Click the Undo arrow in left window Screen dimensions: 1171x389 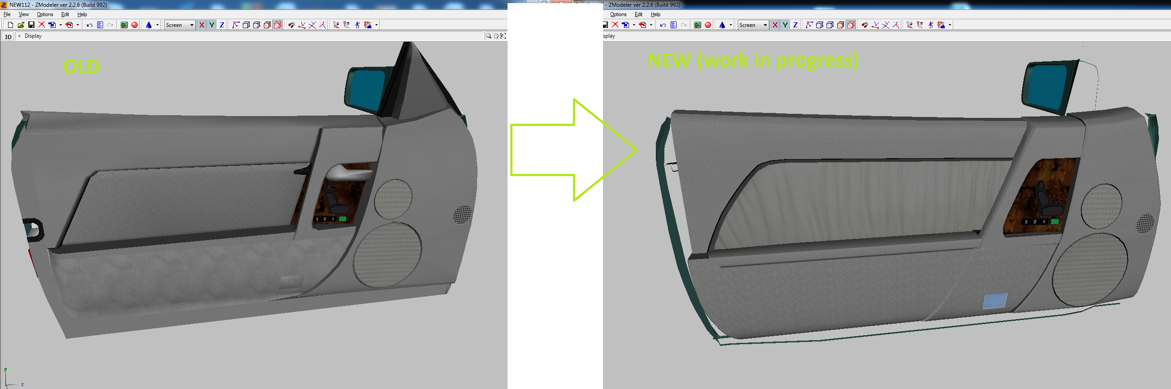click(x=90, y=25)
